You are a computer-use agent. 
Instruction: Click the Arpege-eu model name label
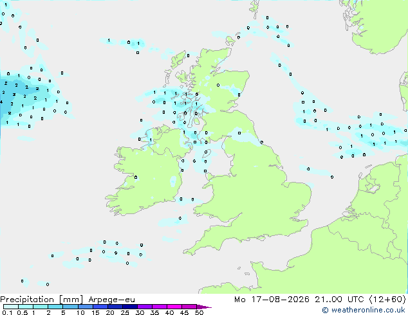(111, 300)
